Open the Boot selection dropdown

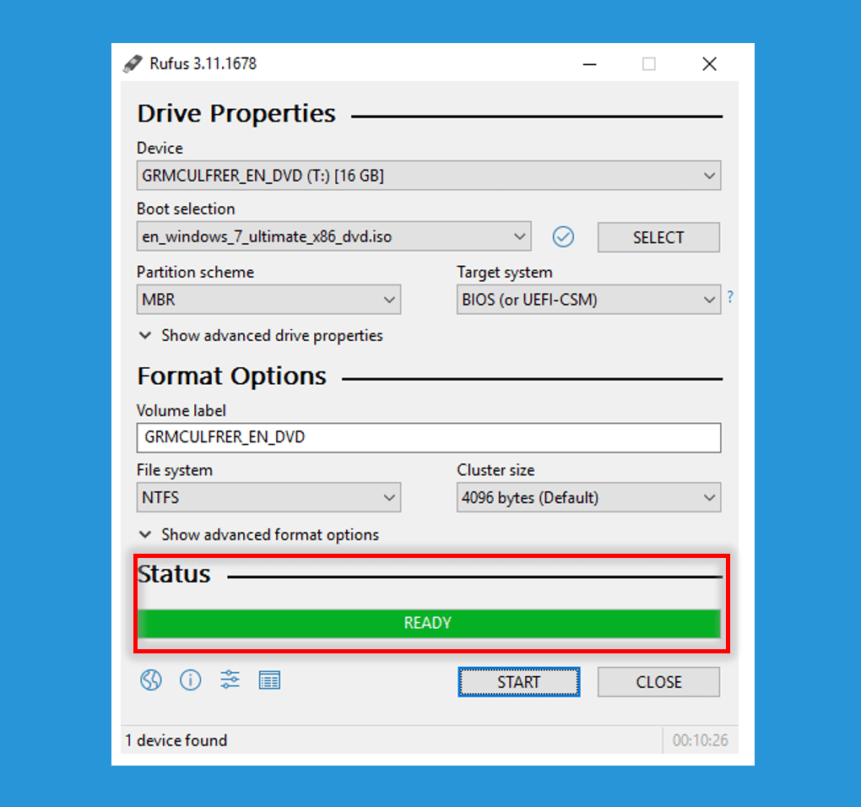[x=333, y=236]
